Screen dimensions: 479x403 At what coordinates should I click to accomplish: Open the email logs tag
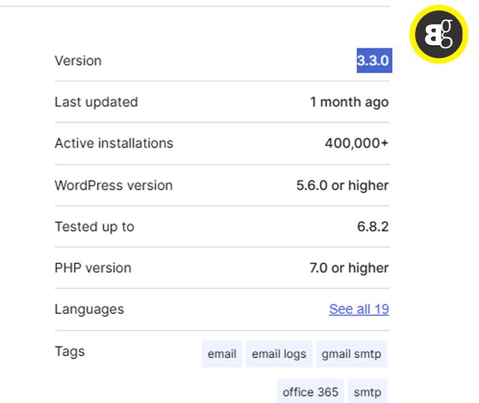pyautogui.click(x=279, y=354)
